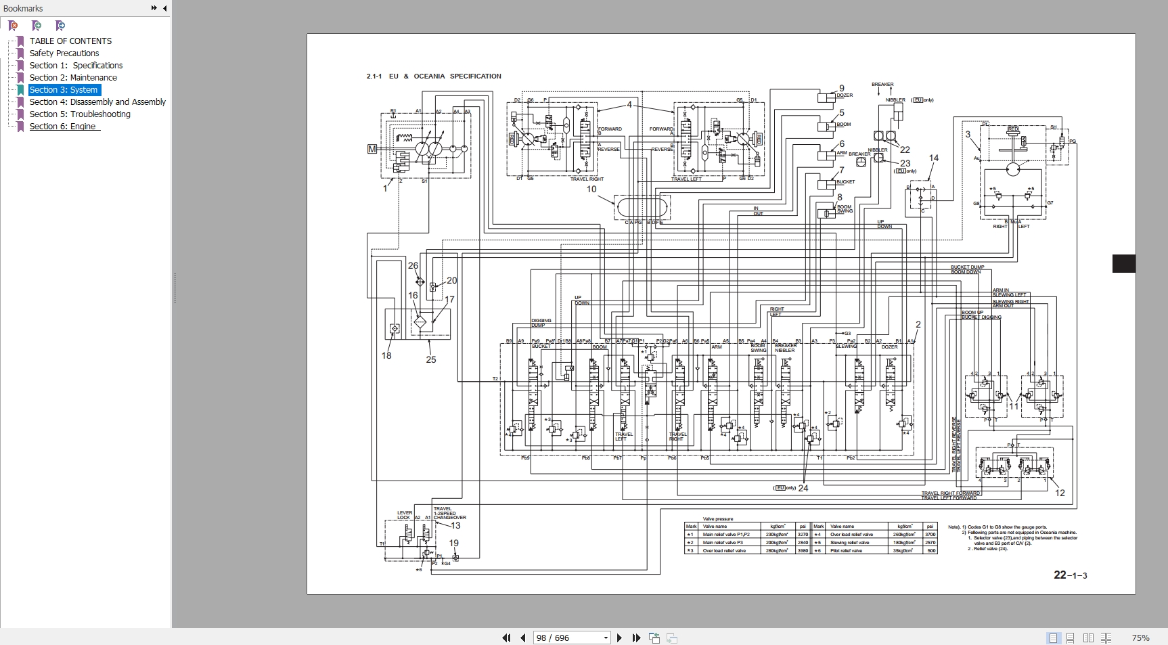Open the Section 5: Troubleshooting bookmark
Image resolution: width=1168 pixels, height=645 pixels.
point(79,114)
